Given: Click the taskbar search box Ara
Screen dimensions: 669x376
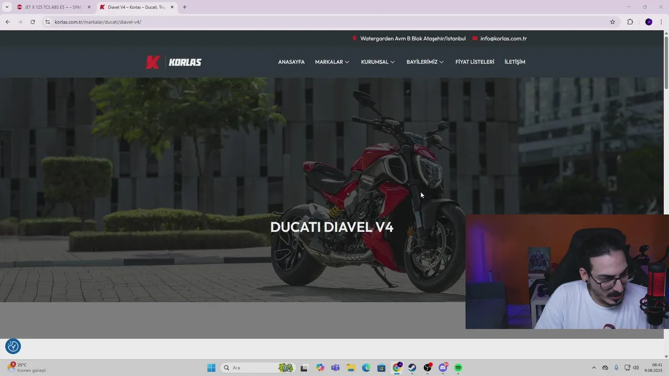Looking at the screenshot, I should tap(258, 368).
